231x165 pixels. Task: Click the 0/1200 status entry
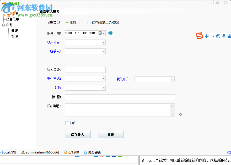click(74, 152)
